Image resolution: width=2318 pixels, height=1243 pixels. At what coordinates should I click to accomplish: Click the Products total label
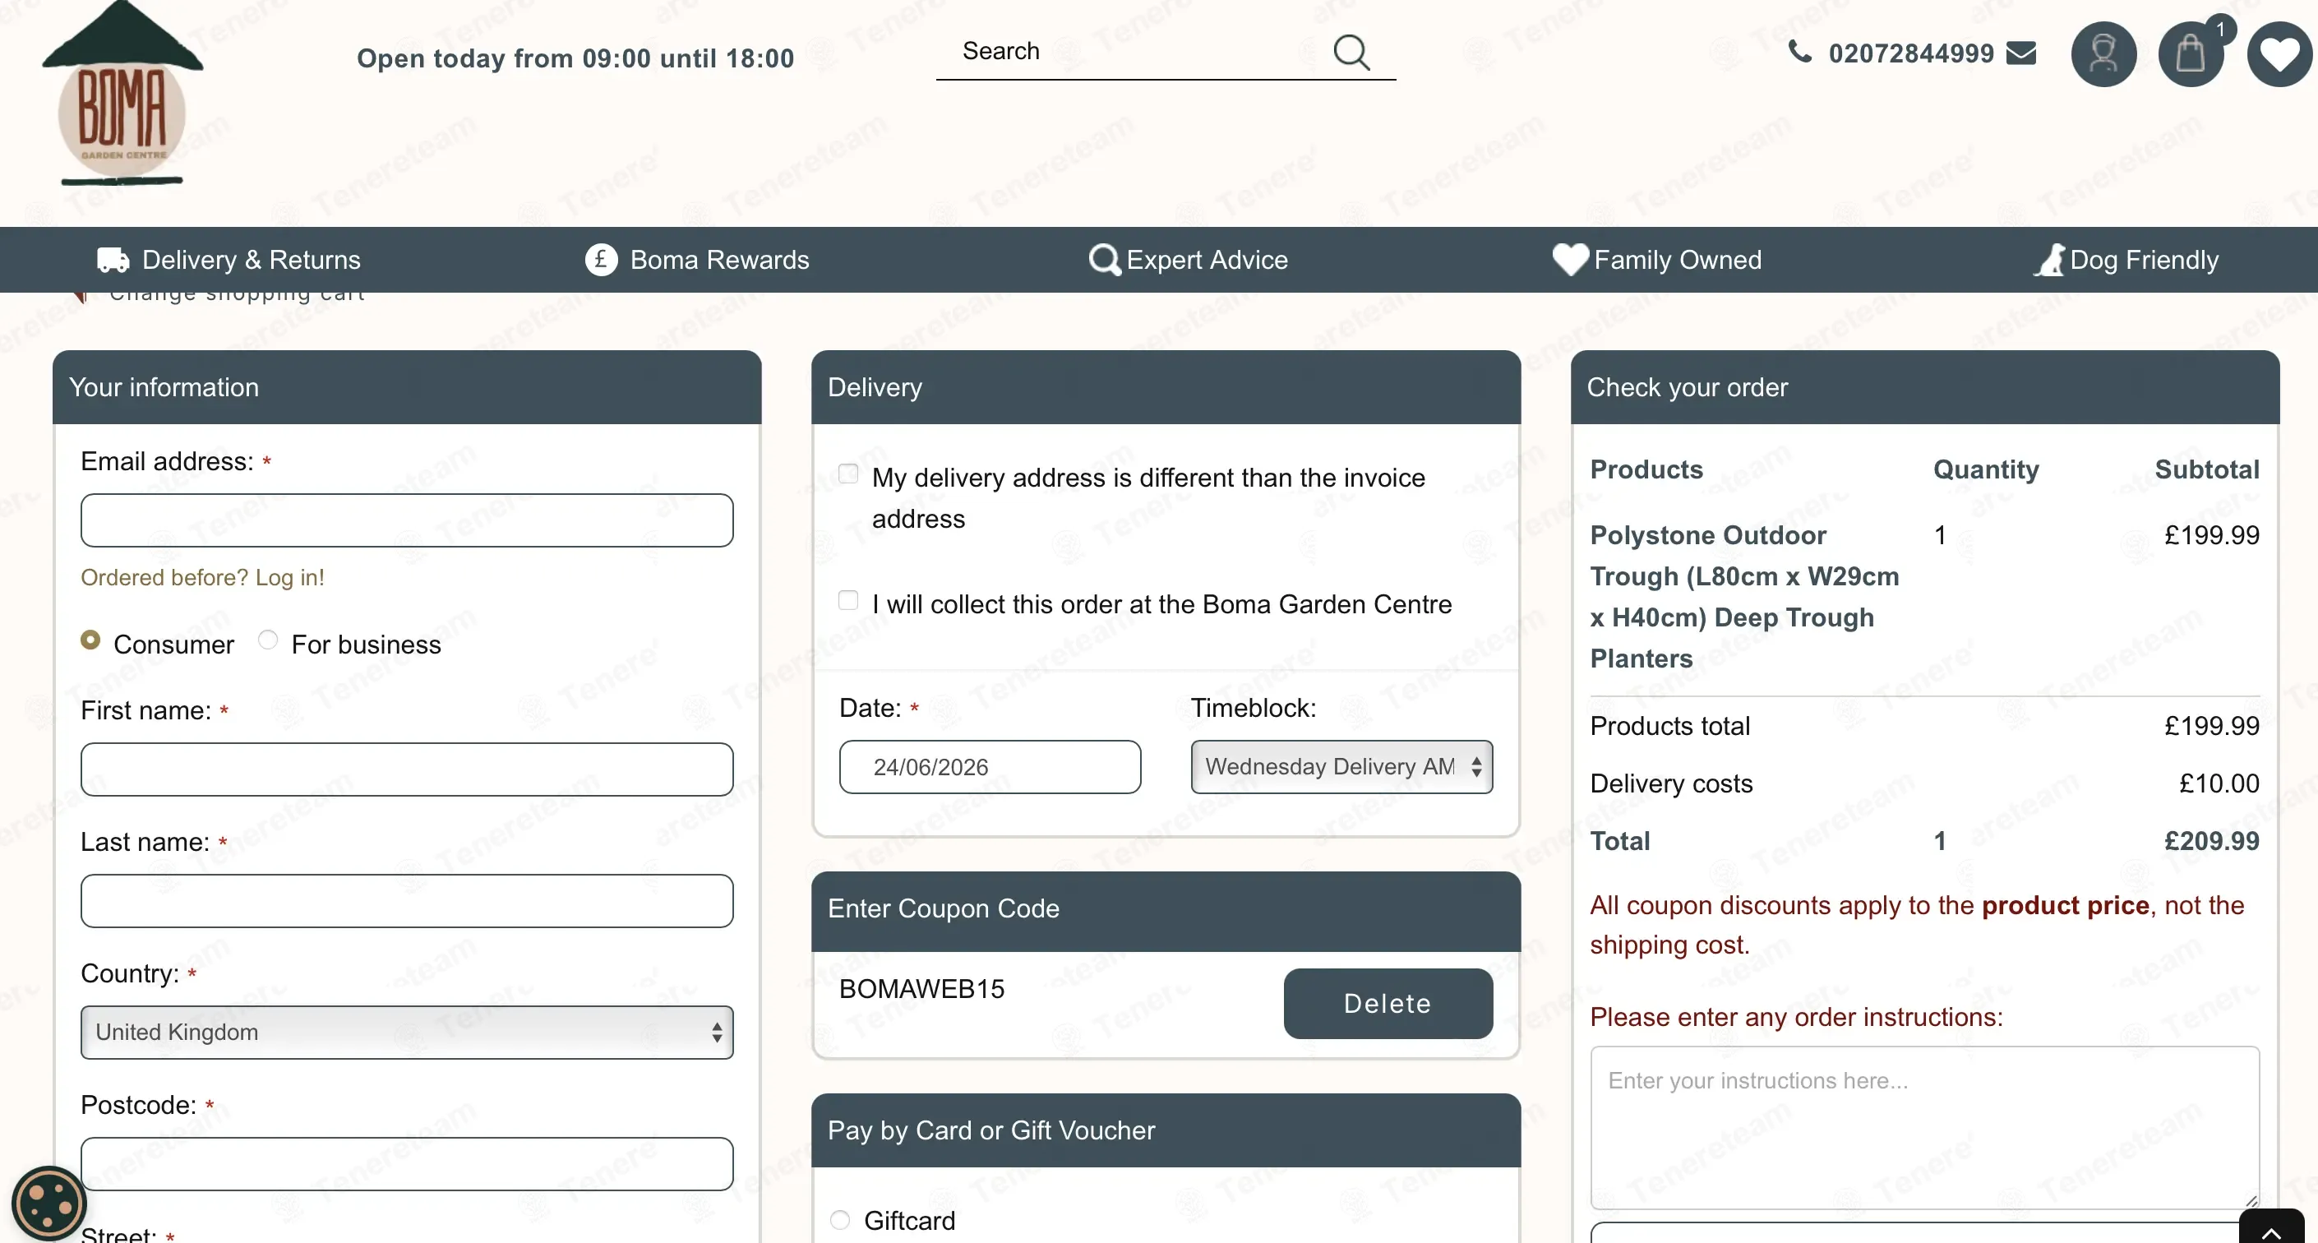[1670, 727]
